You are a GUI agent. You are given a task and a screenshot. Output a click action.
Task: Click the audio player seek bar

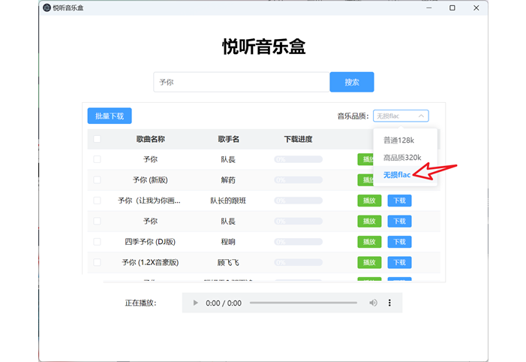[303, 303]
